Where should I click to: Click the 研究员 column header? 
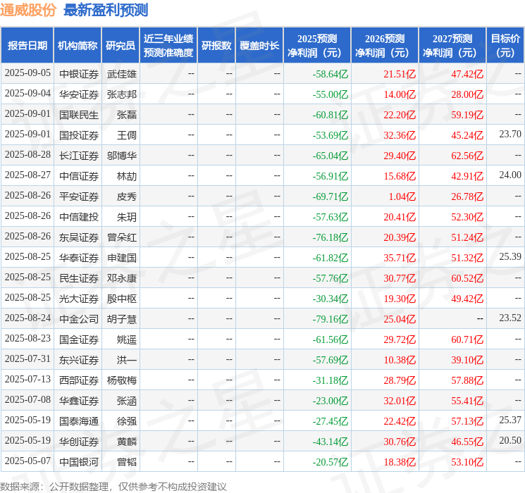121,46
